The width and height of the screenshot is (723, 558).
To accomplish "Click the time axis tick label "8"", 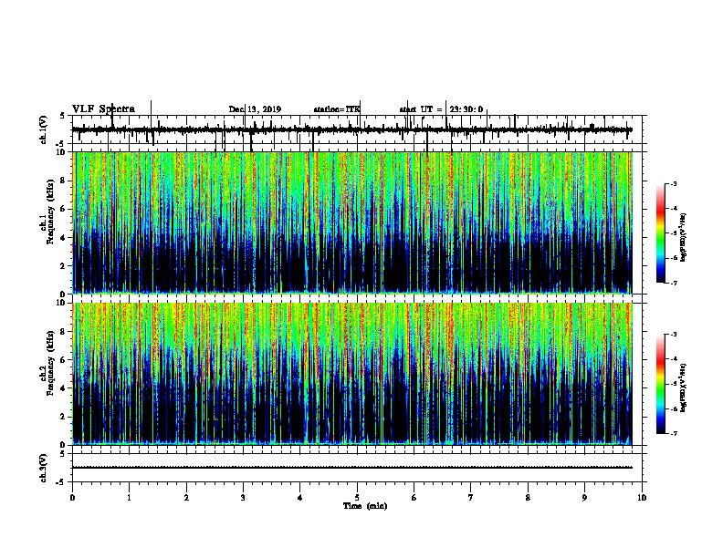I will coord(528,498).
